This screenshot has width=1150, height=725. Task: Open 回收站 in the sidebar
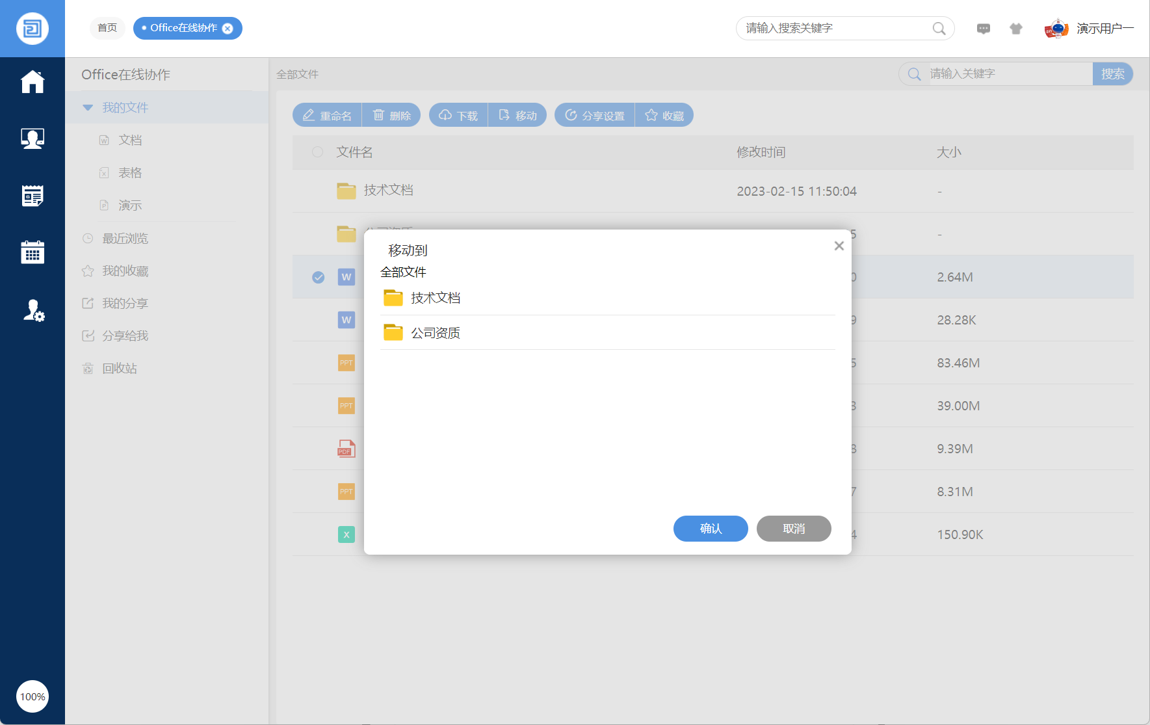[x=119, y=369]
